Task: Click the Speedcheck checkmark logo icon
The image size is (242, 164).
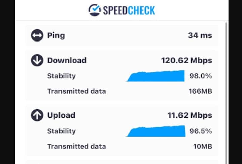Action: click(94, 10)
